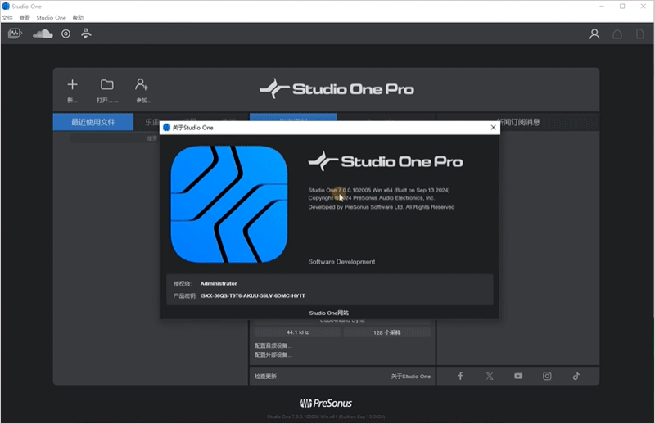Viewport: 655px width, 424px height.
Task: Open 配置音频设备 settings
Action: [273, 345]
